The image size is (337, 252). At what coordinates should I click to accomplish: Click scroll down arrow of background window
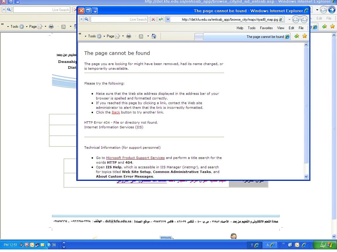tap(334, 236)
